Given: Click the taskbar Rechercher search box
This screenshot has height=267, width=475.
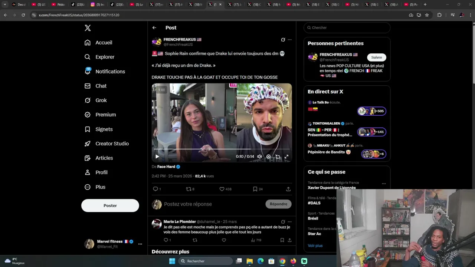Looking at the screenshot, I should point(206,261).
